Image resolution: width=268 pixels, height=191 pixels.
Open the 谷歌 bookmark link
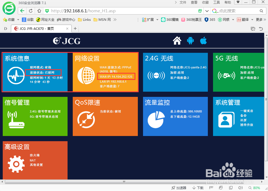28,19
